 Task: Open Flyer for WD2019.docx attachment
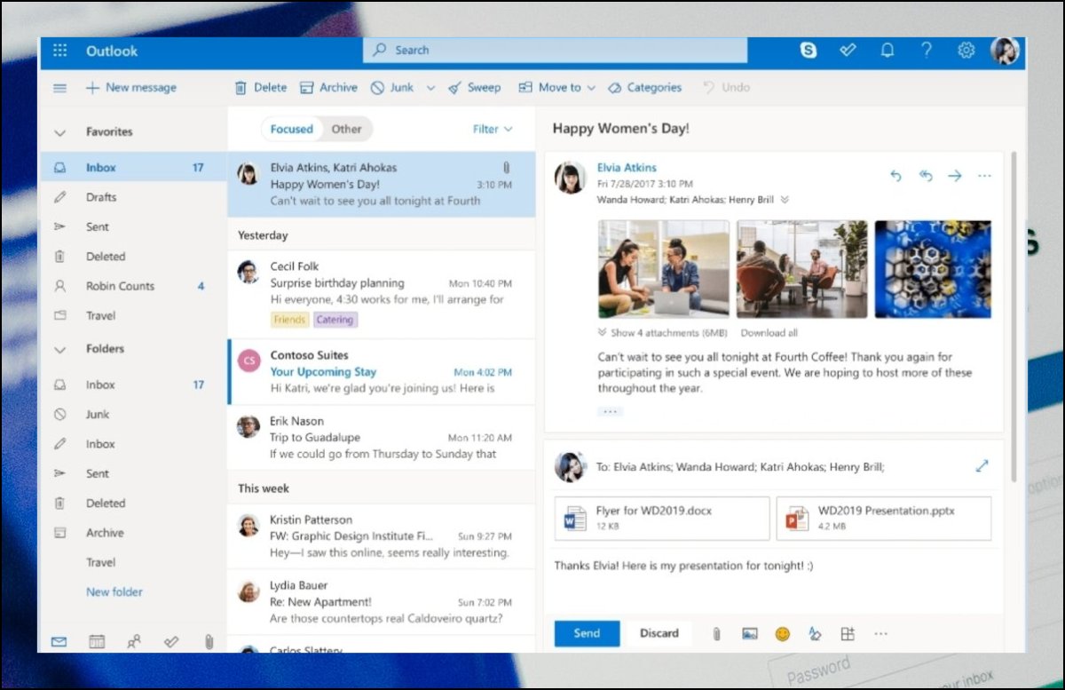(662, 519)
